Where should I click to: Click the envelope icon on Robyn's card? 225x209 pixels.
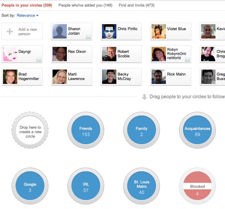click(x=187, y=60)
